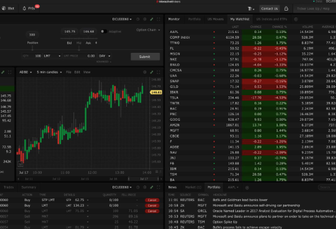
Task: Click the lock icon in top bar
Action: point(286,8)
